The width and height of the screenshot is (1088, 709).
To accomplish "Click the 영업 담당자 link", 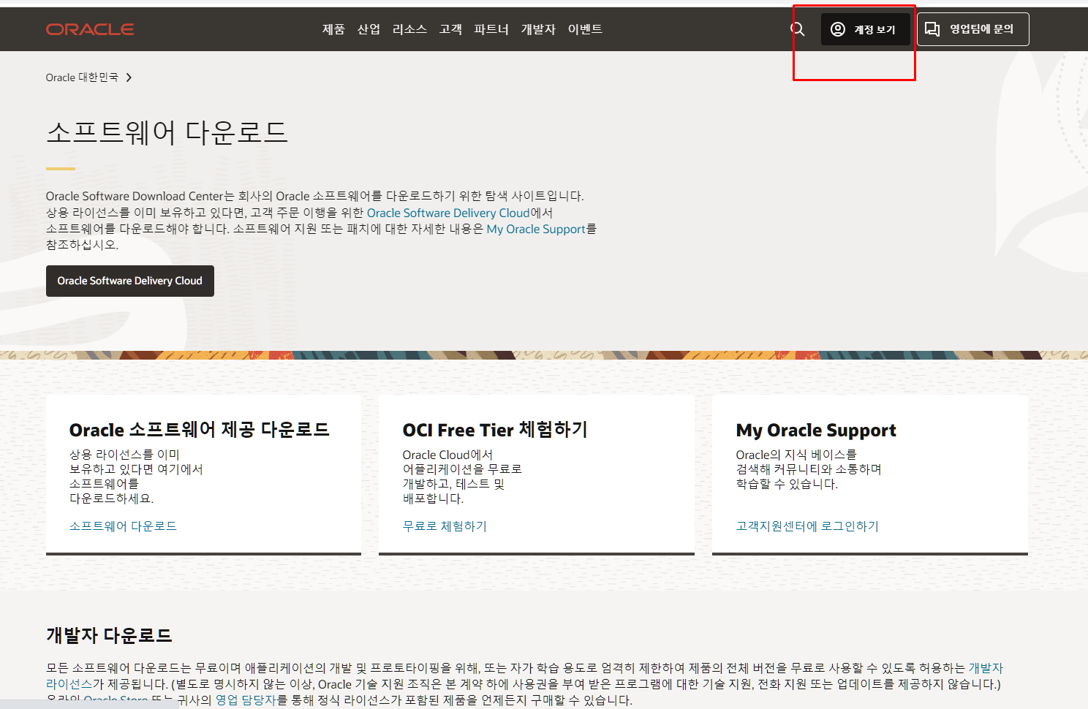I will tap(245, 700).
